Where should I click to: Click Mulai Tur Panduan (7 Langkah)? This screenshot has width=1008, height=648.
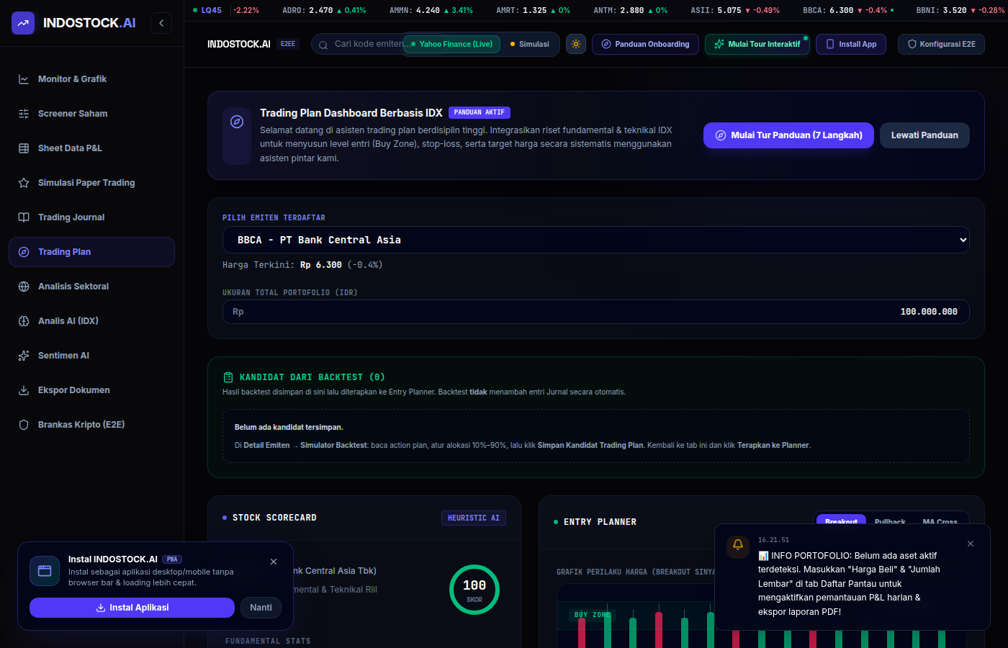pos(788,135)
